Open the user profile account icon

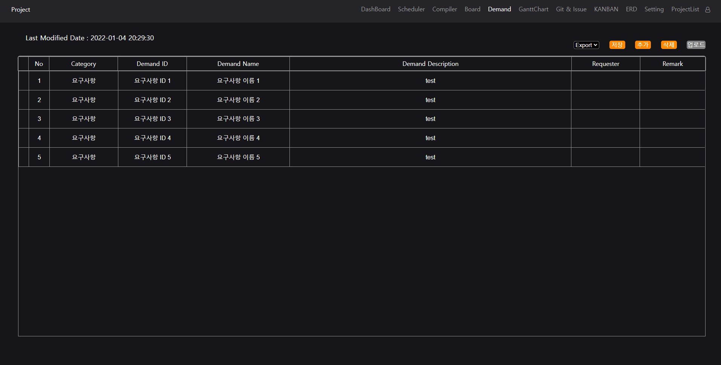pos(708,9)
